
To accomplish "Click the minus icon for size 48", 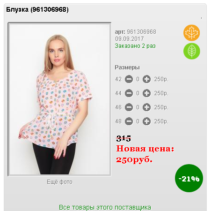I will pos(129,121).
